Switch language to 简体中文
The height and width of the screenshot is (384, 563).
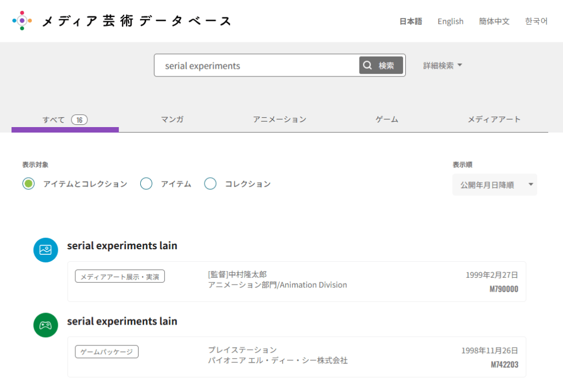click(494, 21)
